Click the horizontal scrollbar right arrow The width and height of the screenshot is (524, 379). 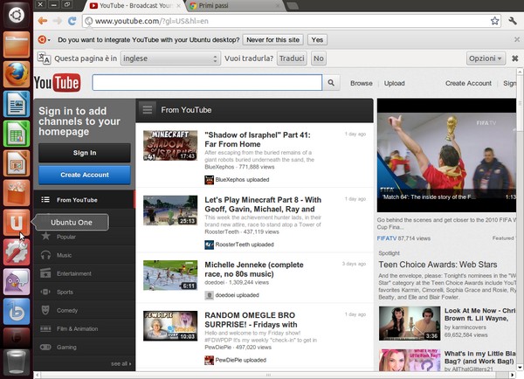click(x=513, y=375)
